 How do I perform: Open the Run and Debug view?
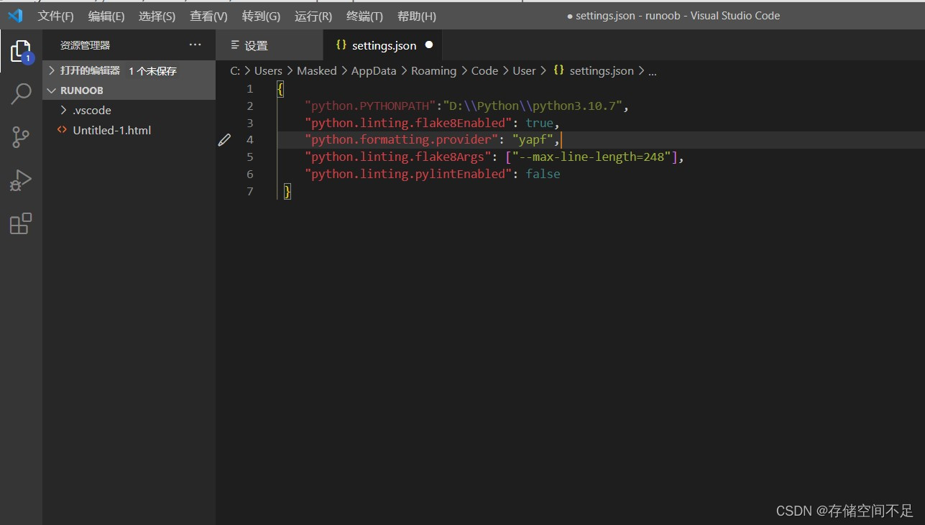21,180
